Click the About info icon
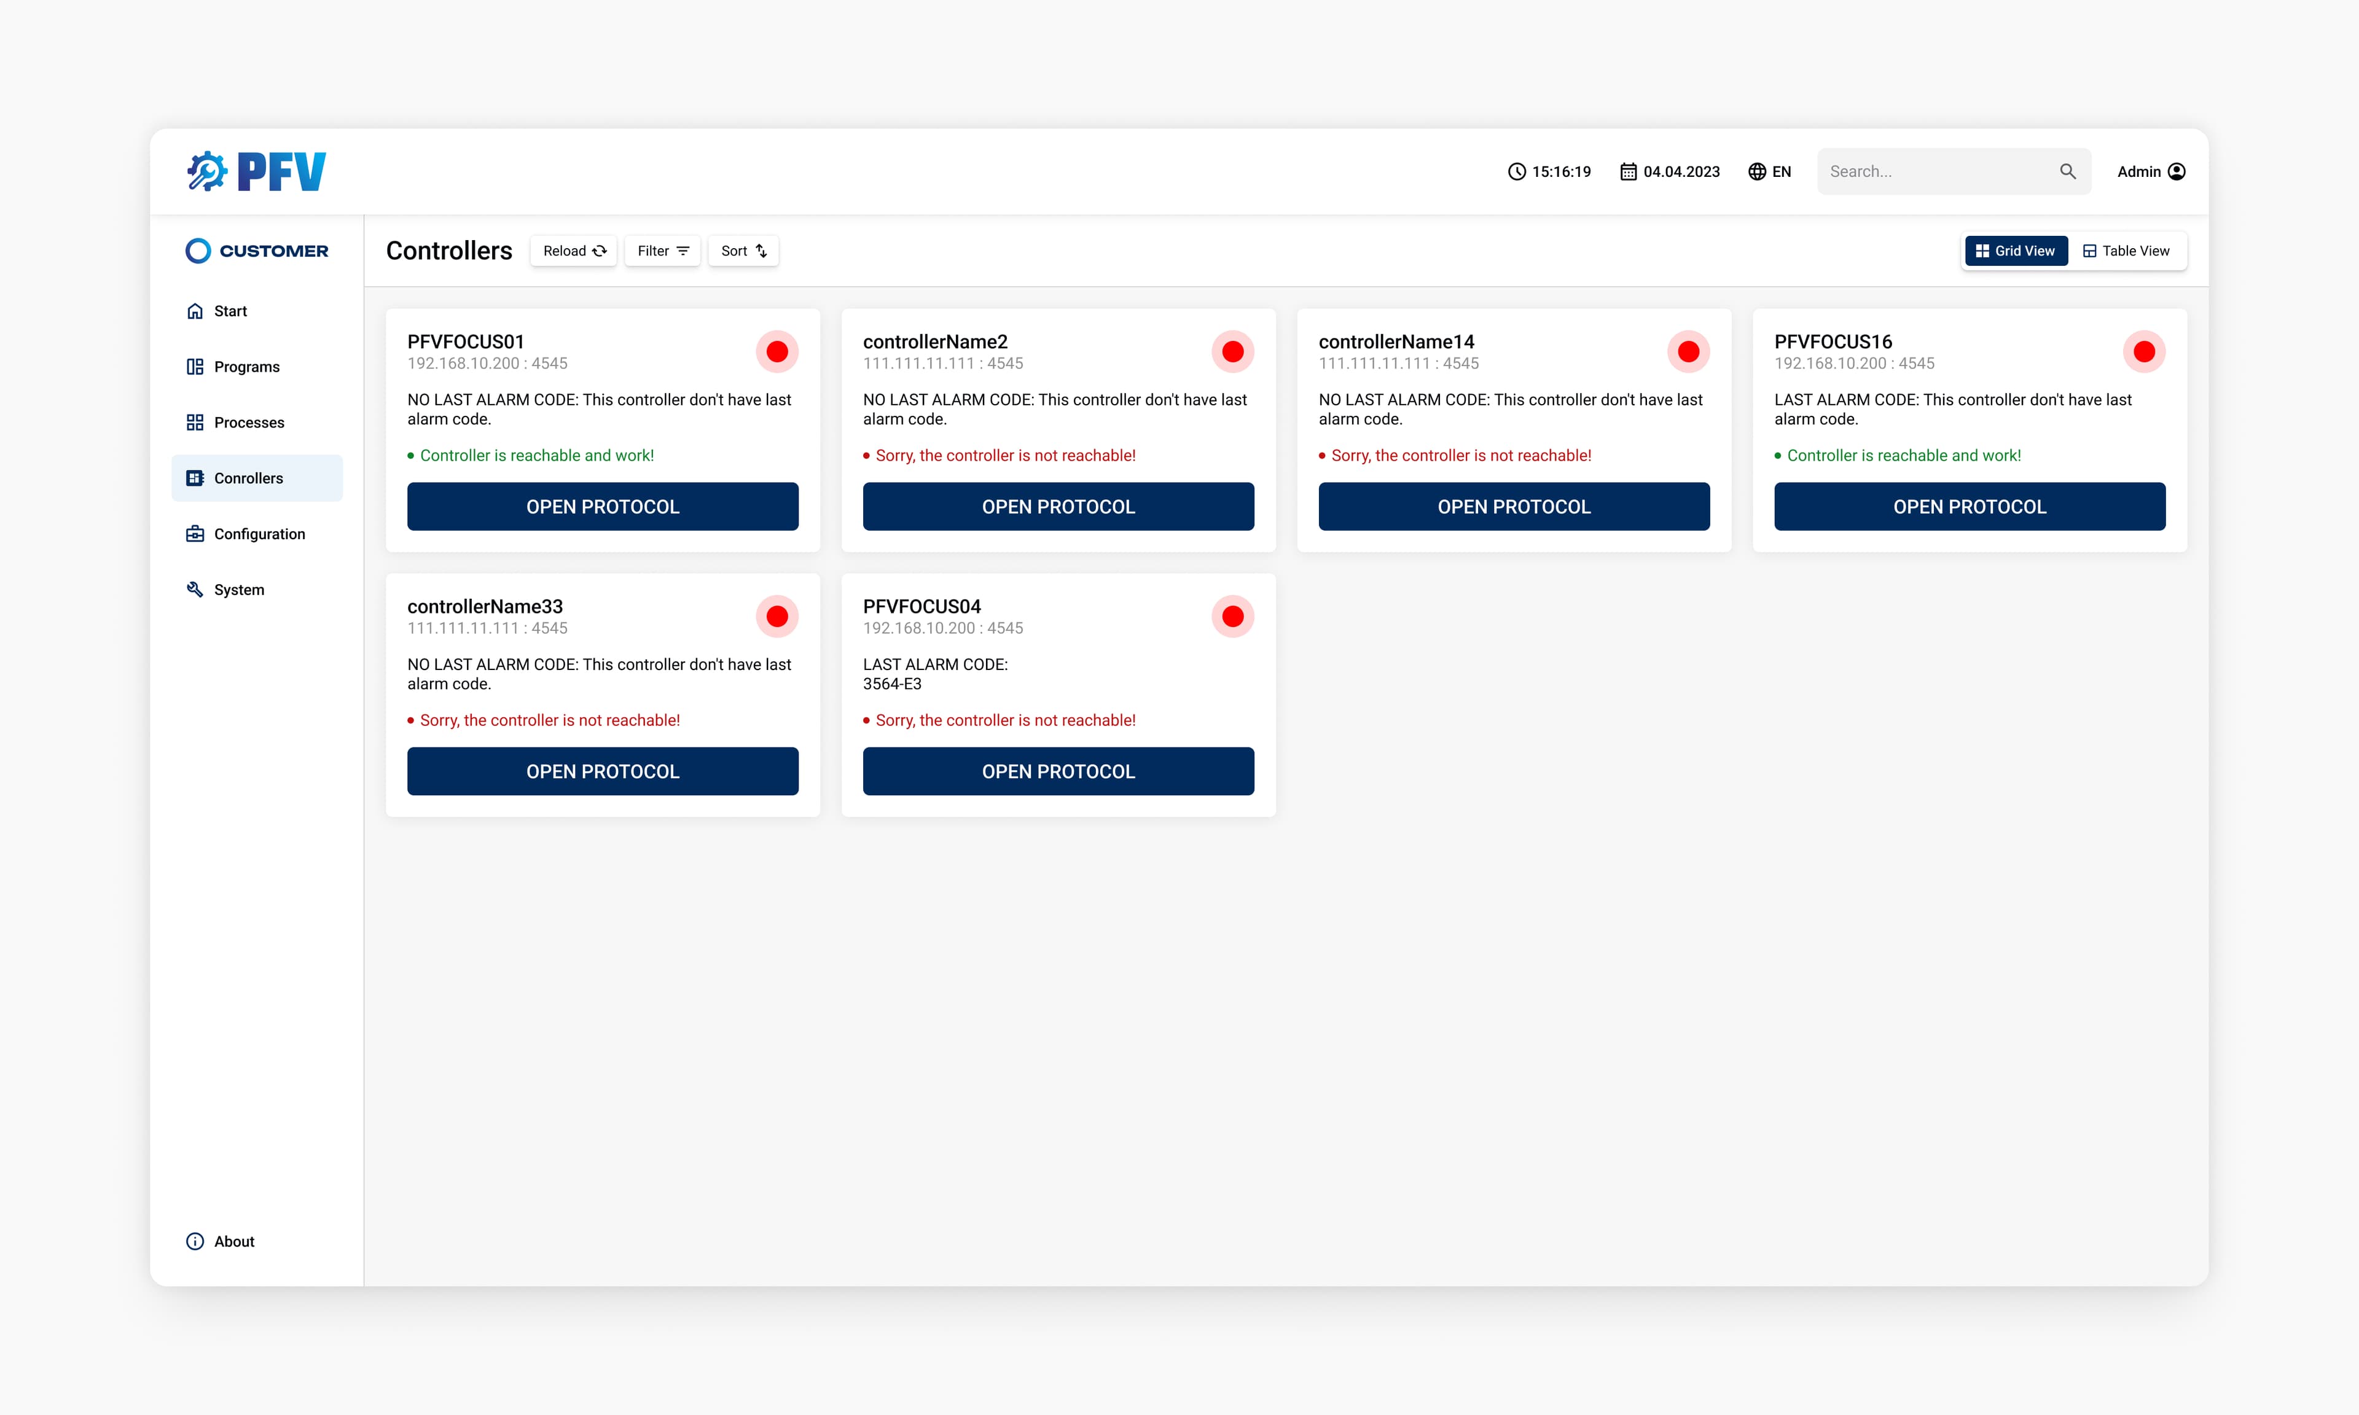This screenshot has height=1415, width=2359. 195,1241
